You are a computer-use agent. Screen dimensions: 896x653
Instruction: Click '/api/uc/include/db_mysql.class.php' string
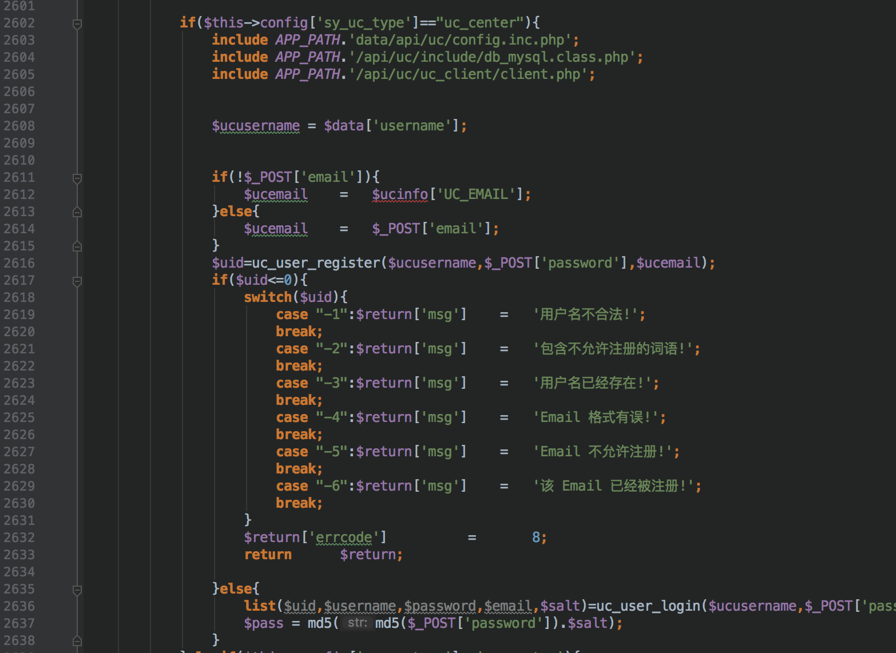pos(492,57)
